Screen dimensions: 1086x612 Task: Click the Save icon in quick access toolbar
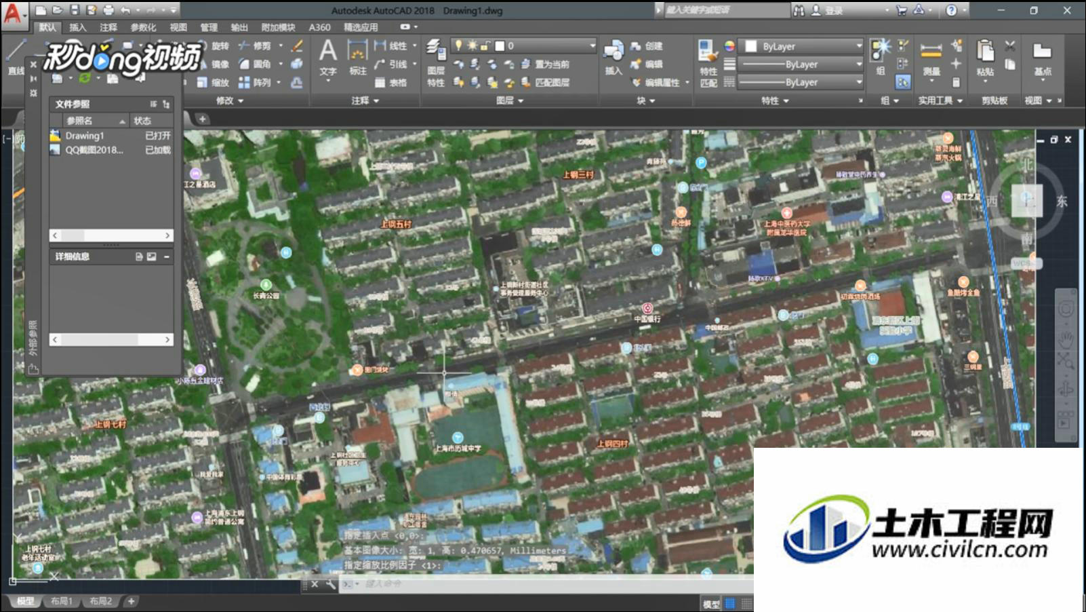click(x=75, y=10)
